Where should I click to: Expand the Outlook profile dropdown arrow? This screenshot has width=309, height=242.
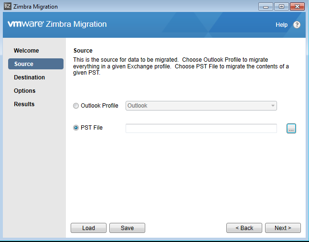coord(273,106)
